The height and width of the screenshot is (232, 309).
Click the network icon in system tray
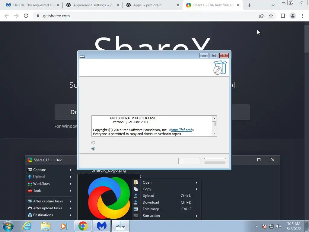271,226
